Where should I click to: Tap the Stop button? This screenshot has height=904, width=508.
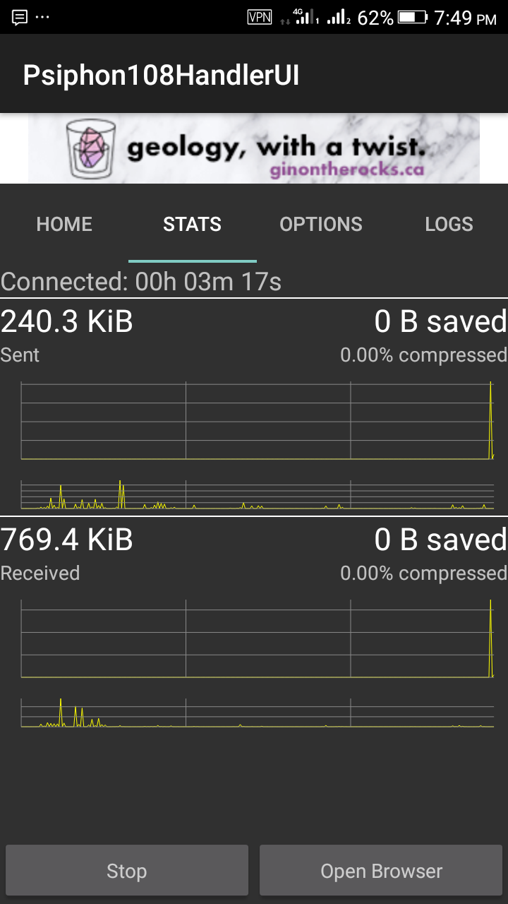tap(127, 871)
